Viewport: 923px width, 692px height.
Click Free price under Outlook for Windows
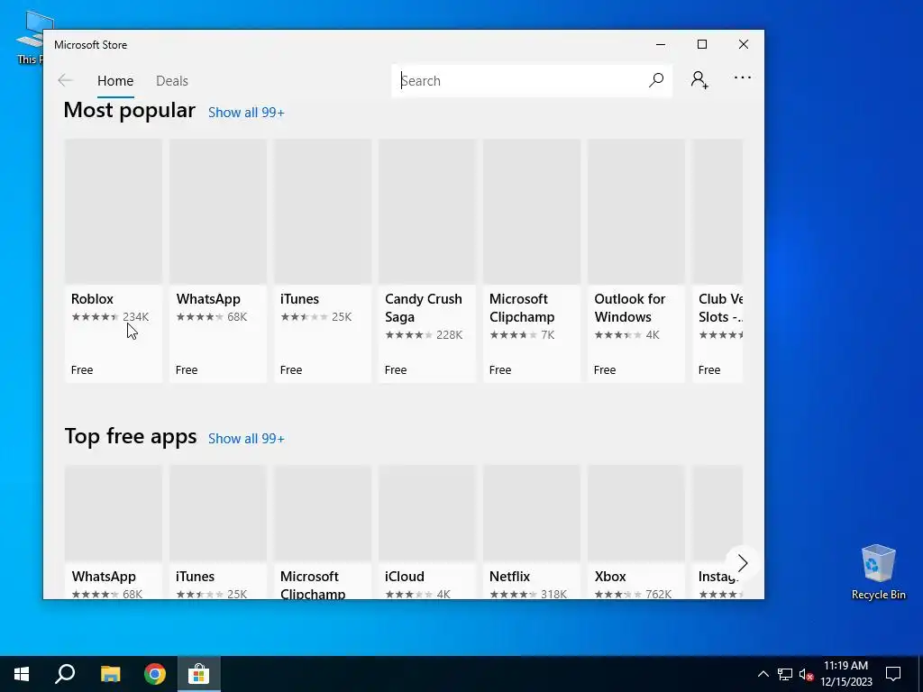click(605, 369)
